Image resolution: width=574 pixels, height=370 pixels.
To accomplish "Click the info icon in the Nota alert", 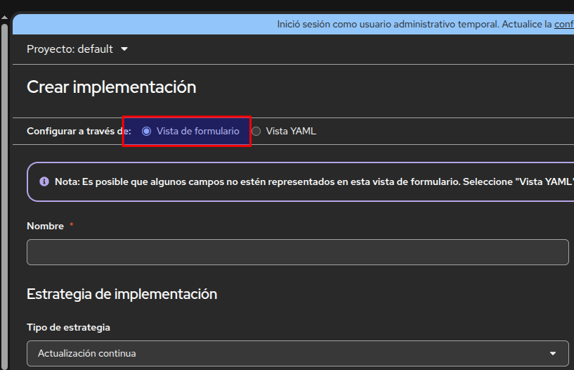I will pos(44,181).
